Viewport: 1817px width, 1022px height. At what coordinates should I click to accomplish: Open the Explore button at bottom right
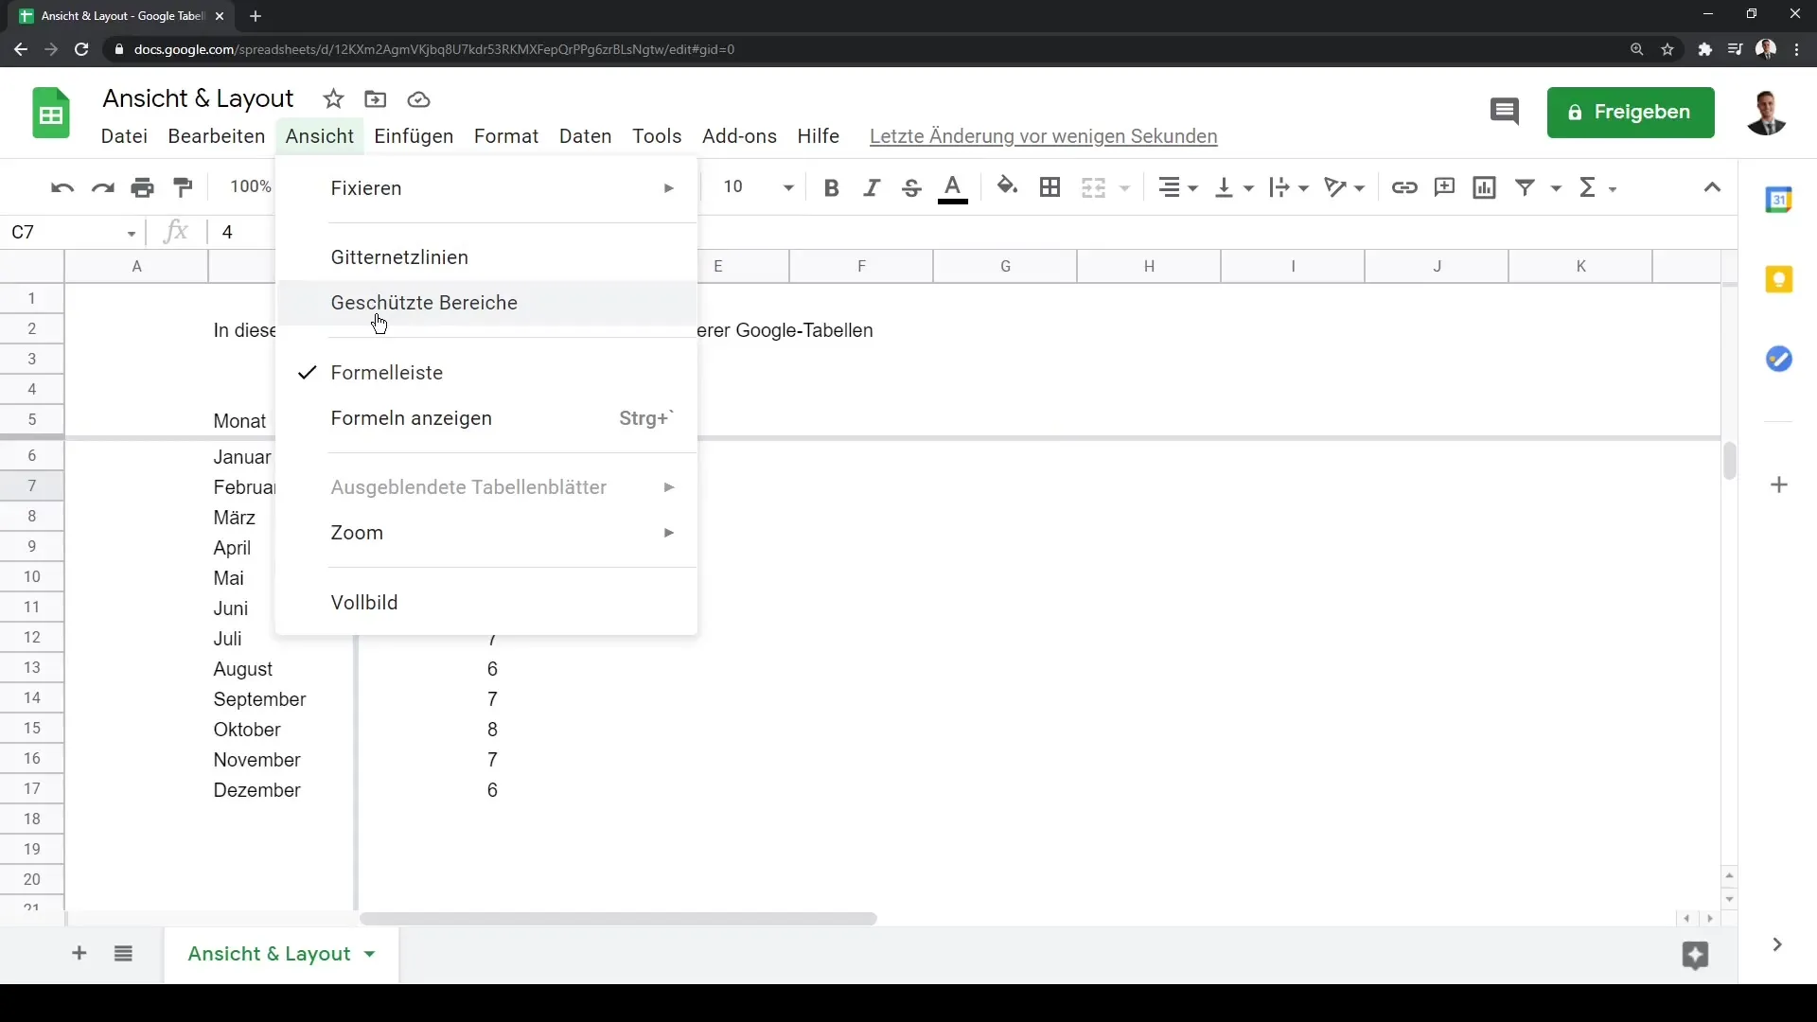click(x=1695, y=955)
